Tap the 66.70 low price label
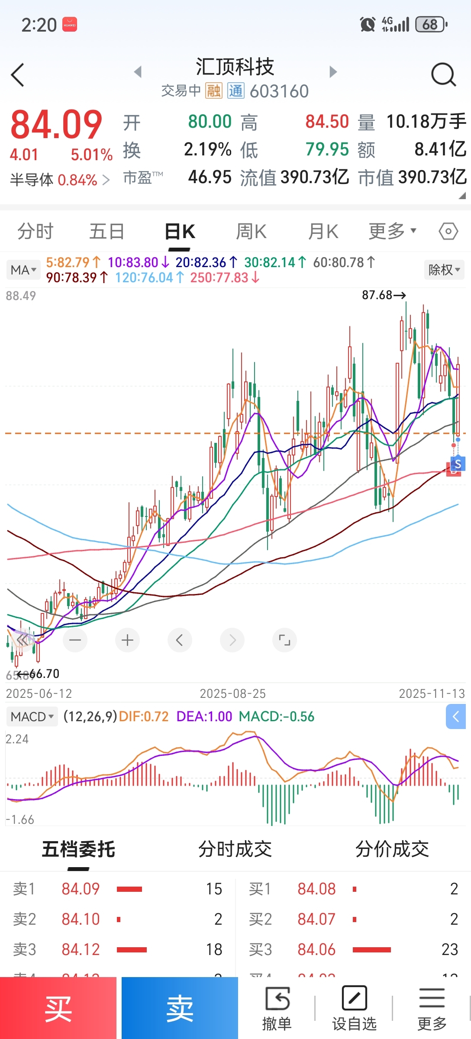 point(38,674)
